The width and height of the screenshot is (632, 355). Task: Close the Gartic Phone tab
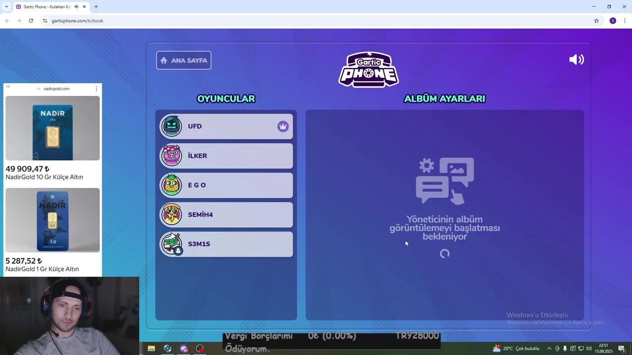click(84, 7)
